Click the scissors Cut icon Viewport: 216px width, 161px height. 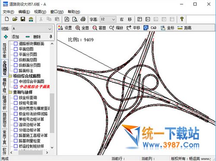pos(41,19)
